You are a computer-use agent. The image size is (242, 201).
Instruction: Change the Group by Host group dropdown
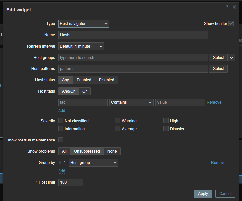(x=94, y=163)
